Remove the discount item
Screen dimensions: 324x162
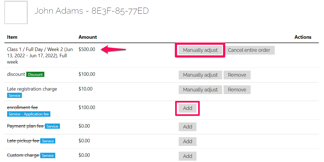coord(237,75)
